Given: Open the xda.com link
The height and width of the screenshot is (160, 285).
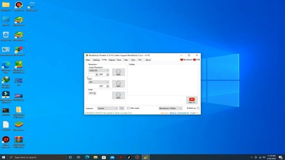Looking at the screenshot, I should (164, 113).
